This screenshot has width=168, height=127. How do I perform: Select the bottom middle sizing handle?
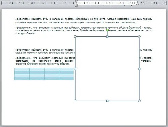(x=107, y=101)
